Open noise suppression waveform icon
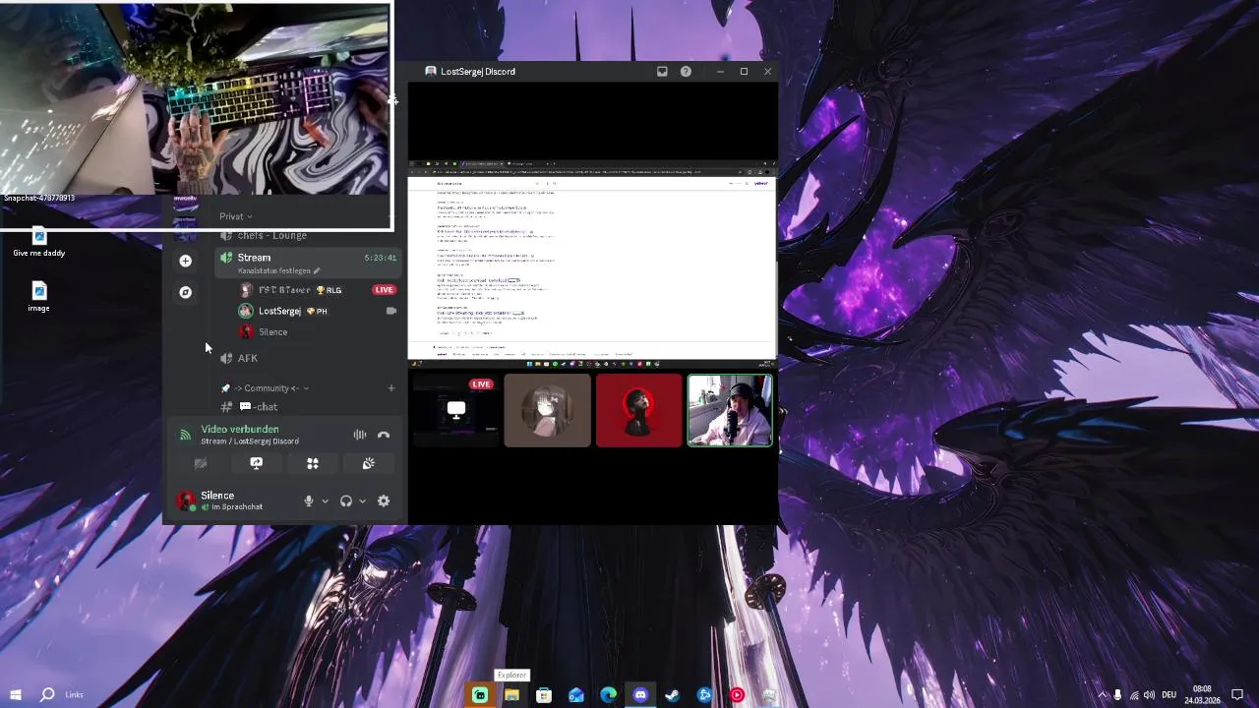This screenshot has height=708, width=1259. coord(360,435)
